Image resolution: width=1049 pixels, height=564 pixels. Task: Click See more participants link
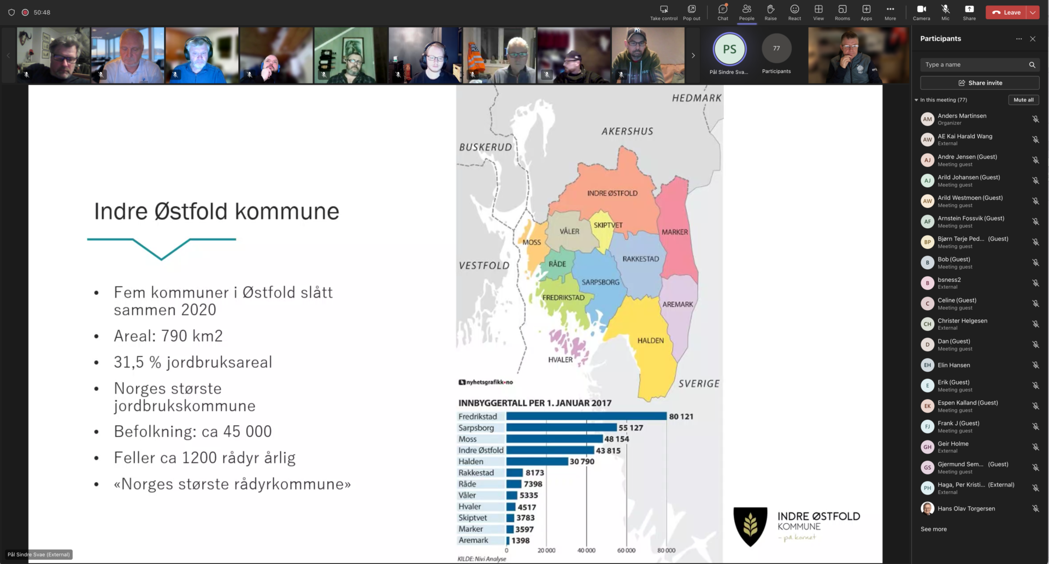coord(933,529)
